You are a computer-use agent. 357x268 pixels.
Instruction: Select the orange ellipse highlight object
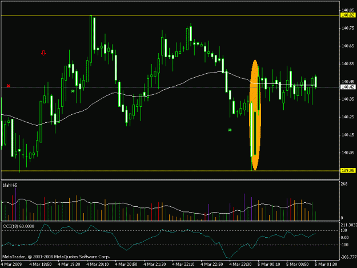point(255,115)
